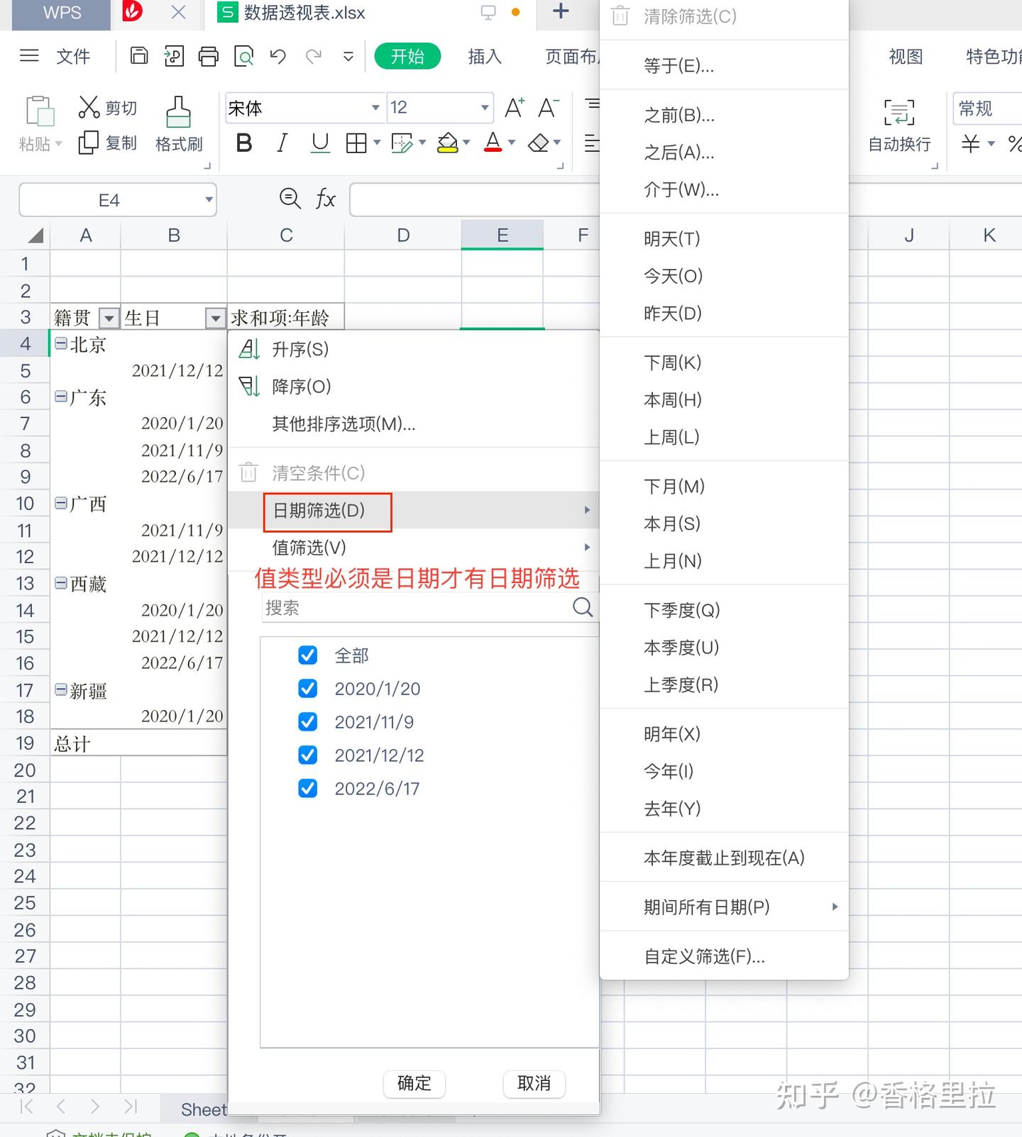Undo the last action
The height and width of the screenshot is (1137, 1022).
[x=278, y=55]
